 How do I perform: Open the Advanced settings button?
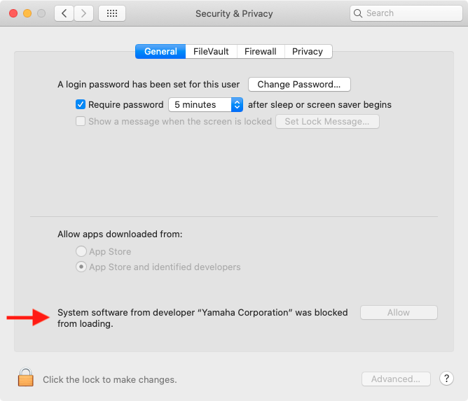(396, 379)
